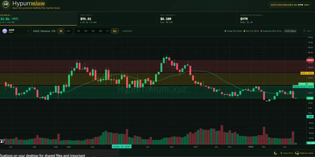Screen dimensions: 315x157
Task: Click the Made by Joestar avatar
Action: coord(297,153)
